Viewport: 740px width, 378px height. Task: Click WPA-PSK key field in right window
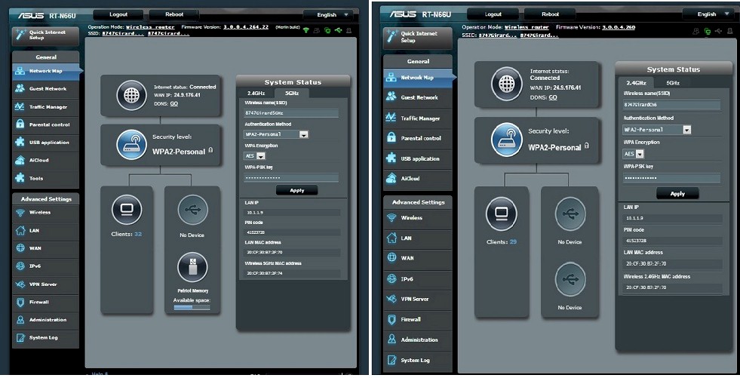(671, 178)
